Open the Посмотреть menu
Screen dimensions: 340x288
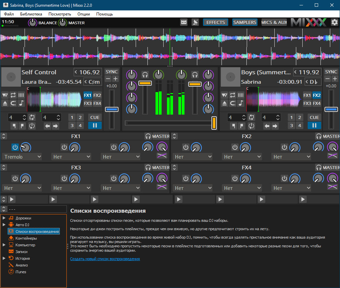click(60, 14)
